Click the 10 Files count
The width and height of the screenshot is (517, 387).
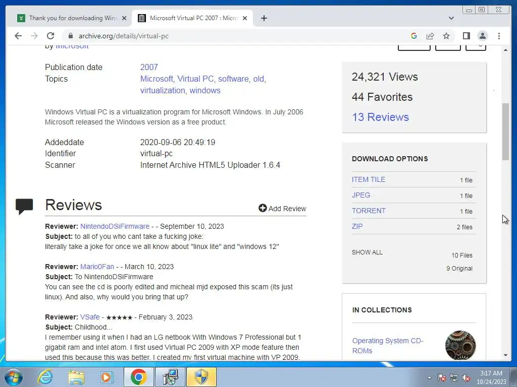coord(462,255)
